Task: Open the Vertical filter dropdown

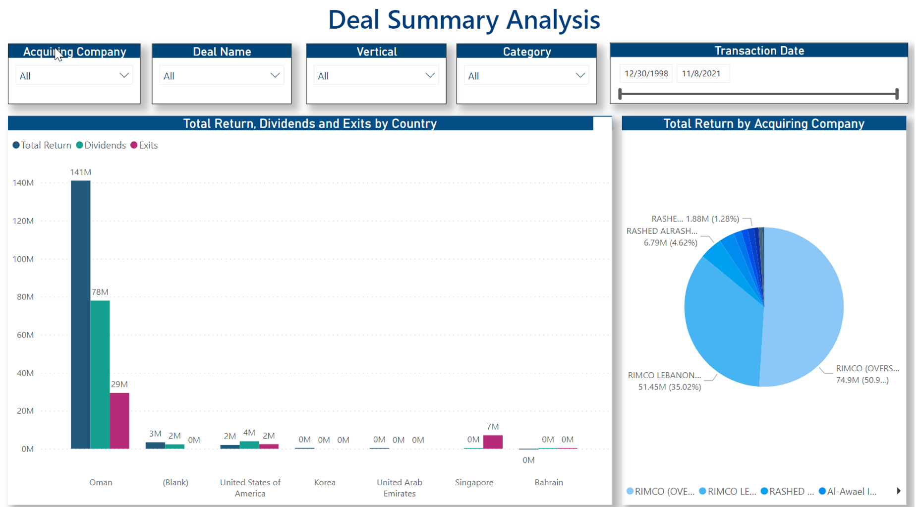Action: pyautogui.click(x=376, y=76)
